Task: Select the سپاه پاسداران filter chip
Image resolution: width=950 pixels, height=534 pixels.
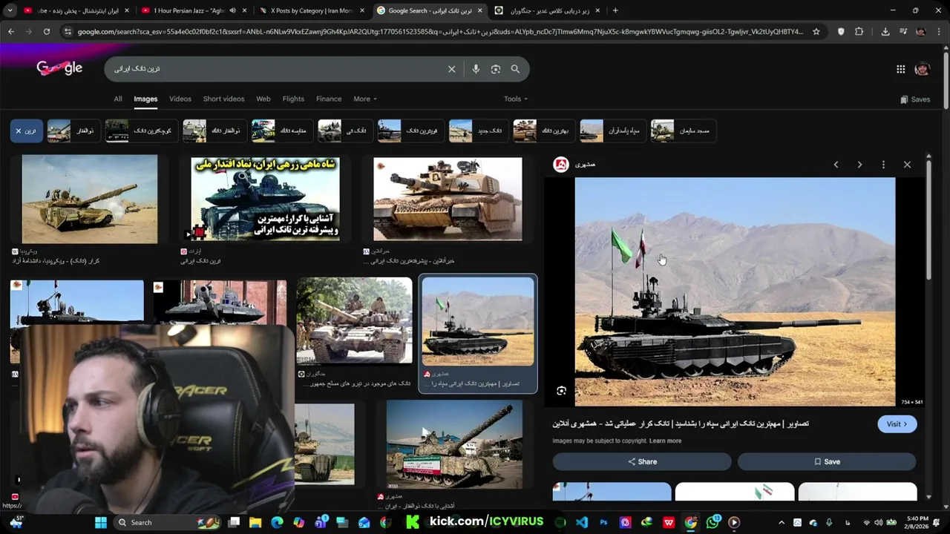Action: (612, 131)
